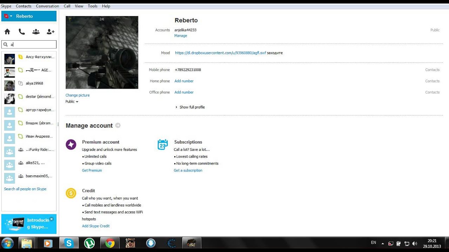Open the Call menu

tap(67, 6)
